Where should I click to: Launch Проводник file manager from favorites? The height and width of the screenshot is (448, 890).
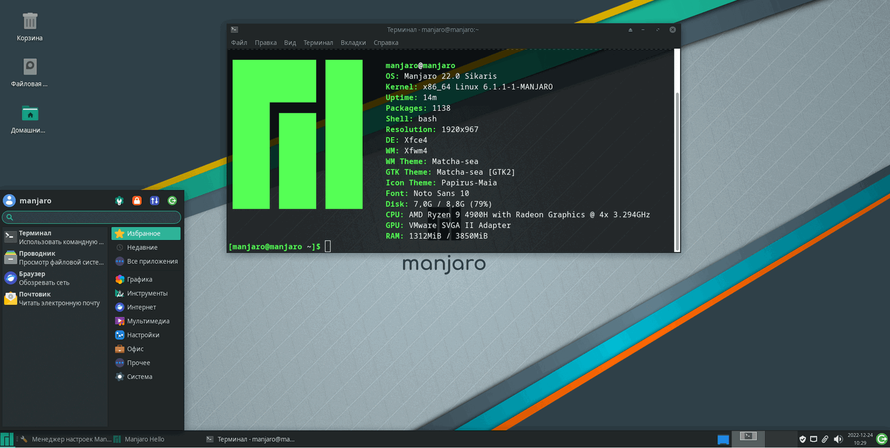pos(55,258)
